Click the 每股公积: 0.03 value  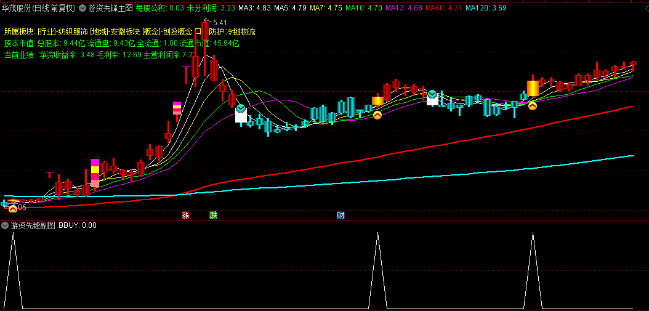(159, 7)
